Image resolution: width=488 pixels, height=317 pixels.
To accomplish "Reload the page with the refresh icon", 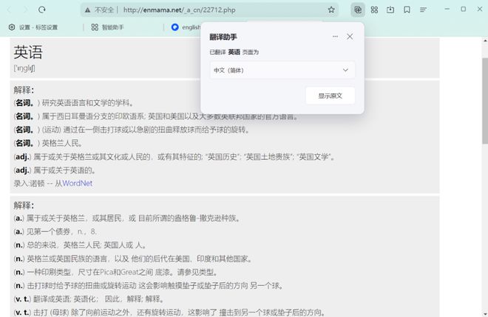I will [42, 10].
